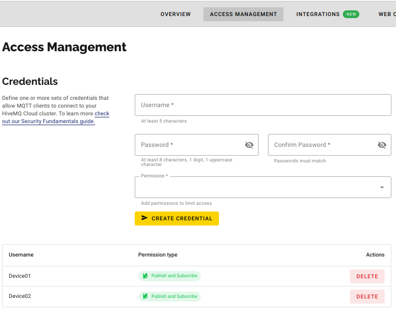
Task: Toggle visibility in the Confirm Password field
Action: point(382,145)
